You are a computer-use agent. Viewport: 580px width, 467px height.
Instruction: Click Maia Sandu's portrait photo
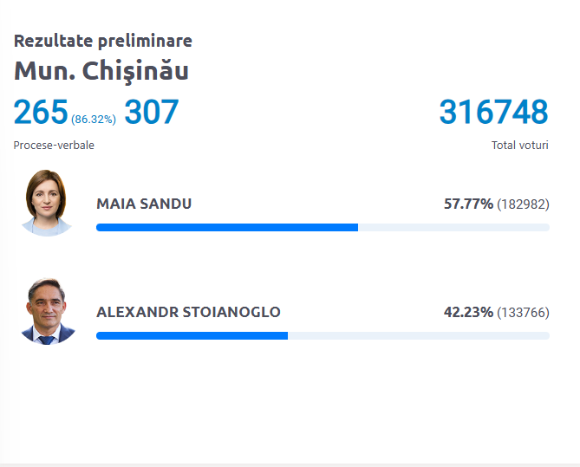pos(47,203)
